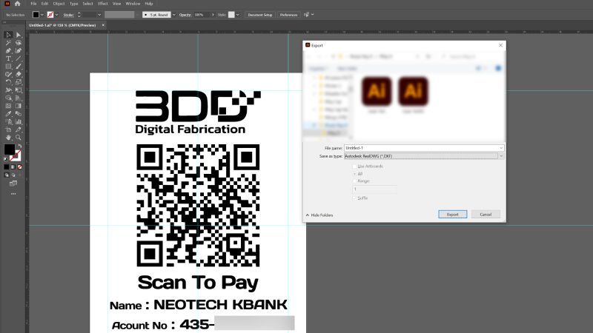This screenshot has width=593, height=333.
Task: Select the Free Transform tool
Action: pyautogui.click(x=19, y=90)
